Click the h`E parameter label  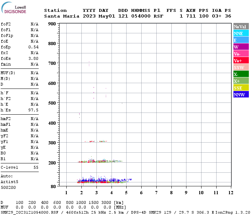pos(4,105)
